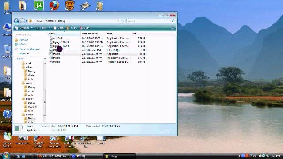Expand the Views dropdown arrow
Screen dimensions: 283x159
[50, 28]
